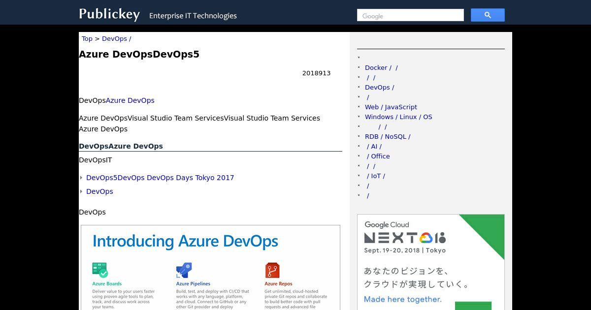Open the Top breadcrumb link
The width and height of the screenshot is (591, 310).
pos(87,38)
